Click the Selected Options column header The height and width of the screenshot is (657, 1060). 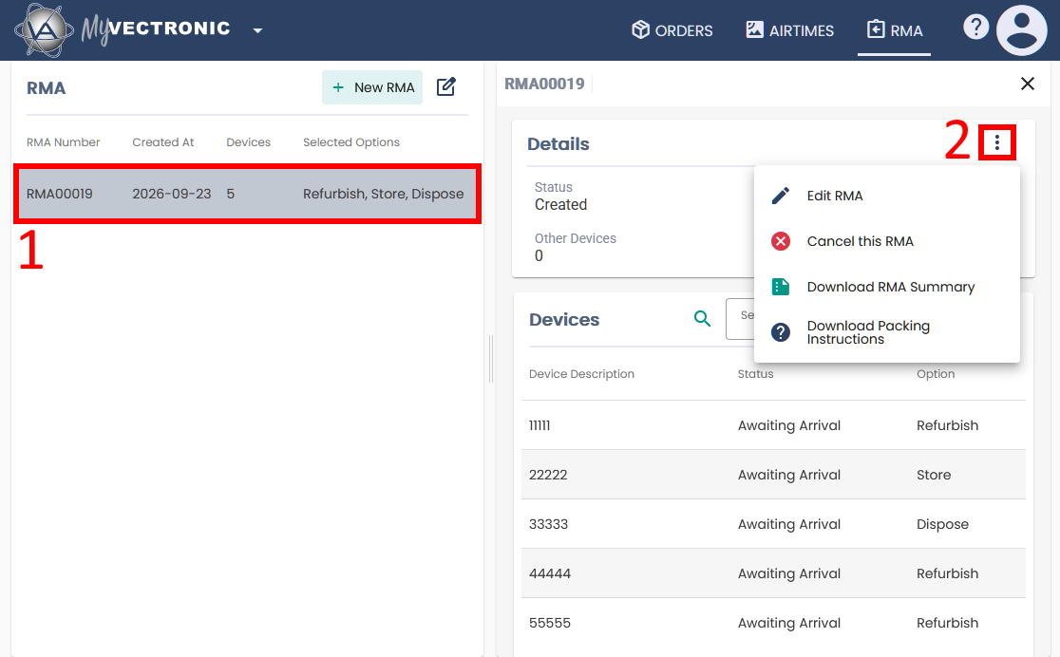(350, 142)
